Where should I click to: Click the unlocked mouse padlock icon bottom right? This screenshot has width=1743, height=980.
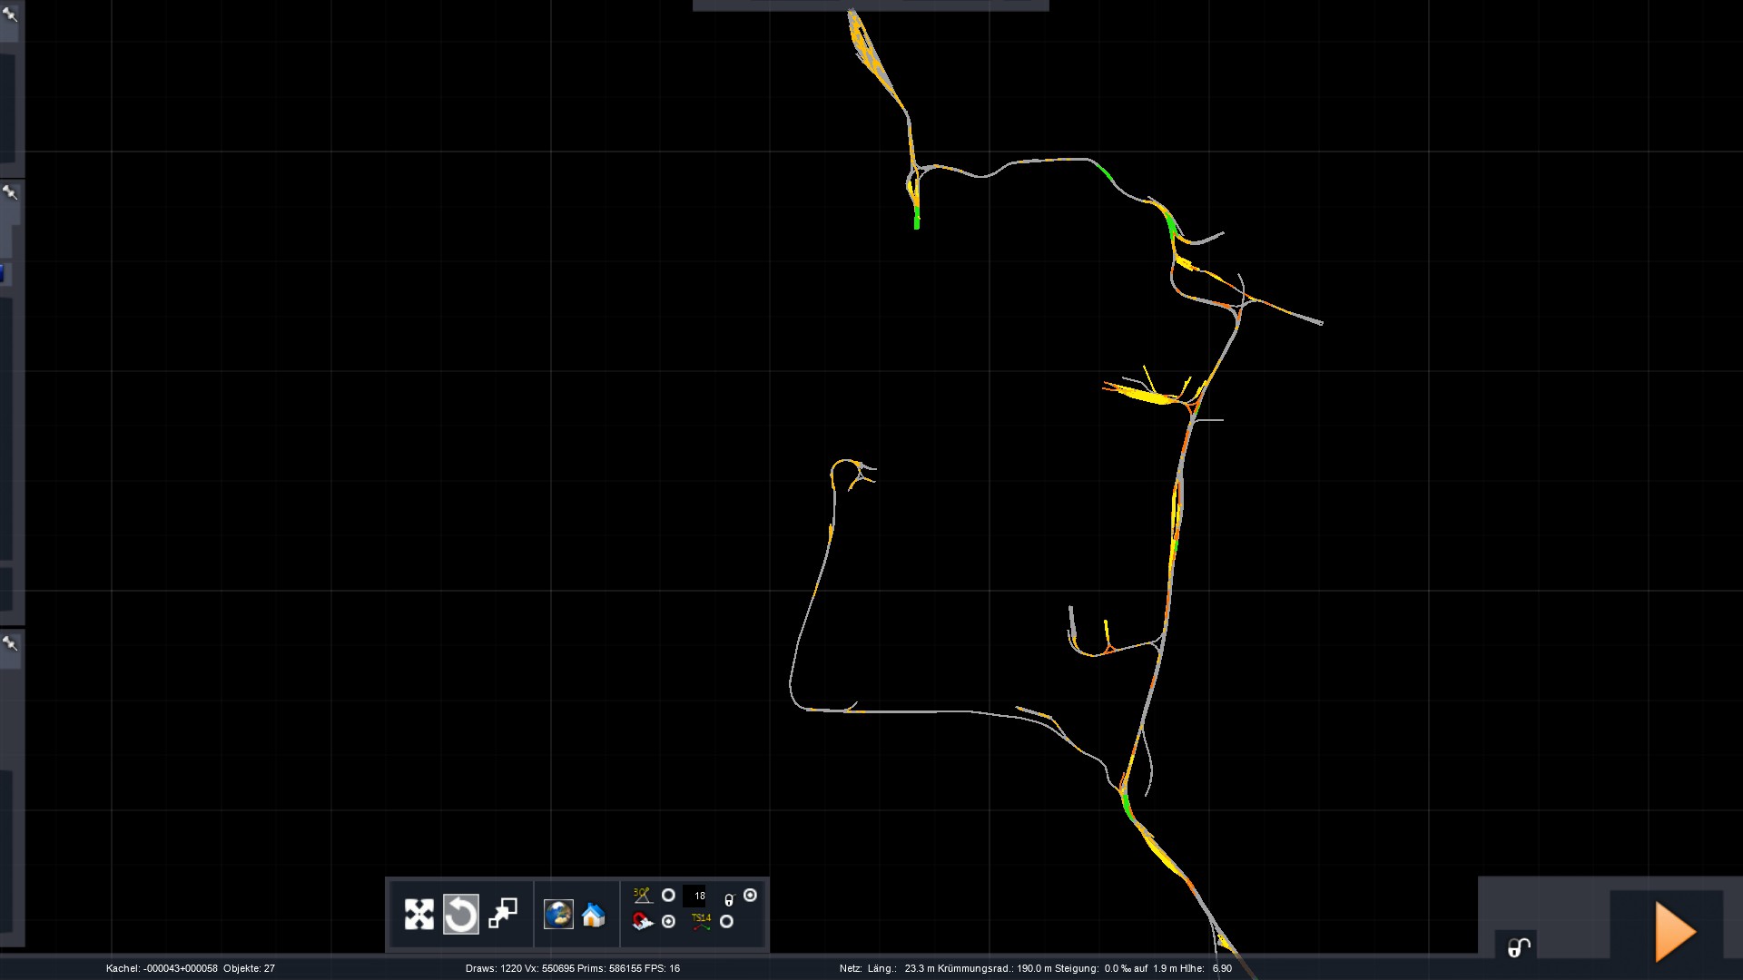pos(1518,947)
